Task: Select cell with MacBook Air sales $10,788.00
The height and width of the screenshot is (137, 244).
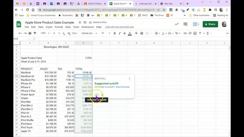Action: 48,76
